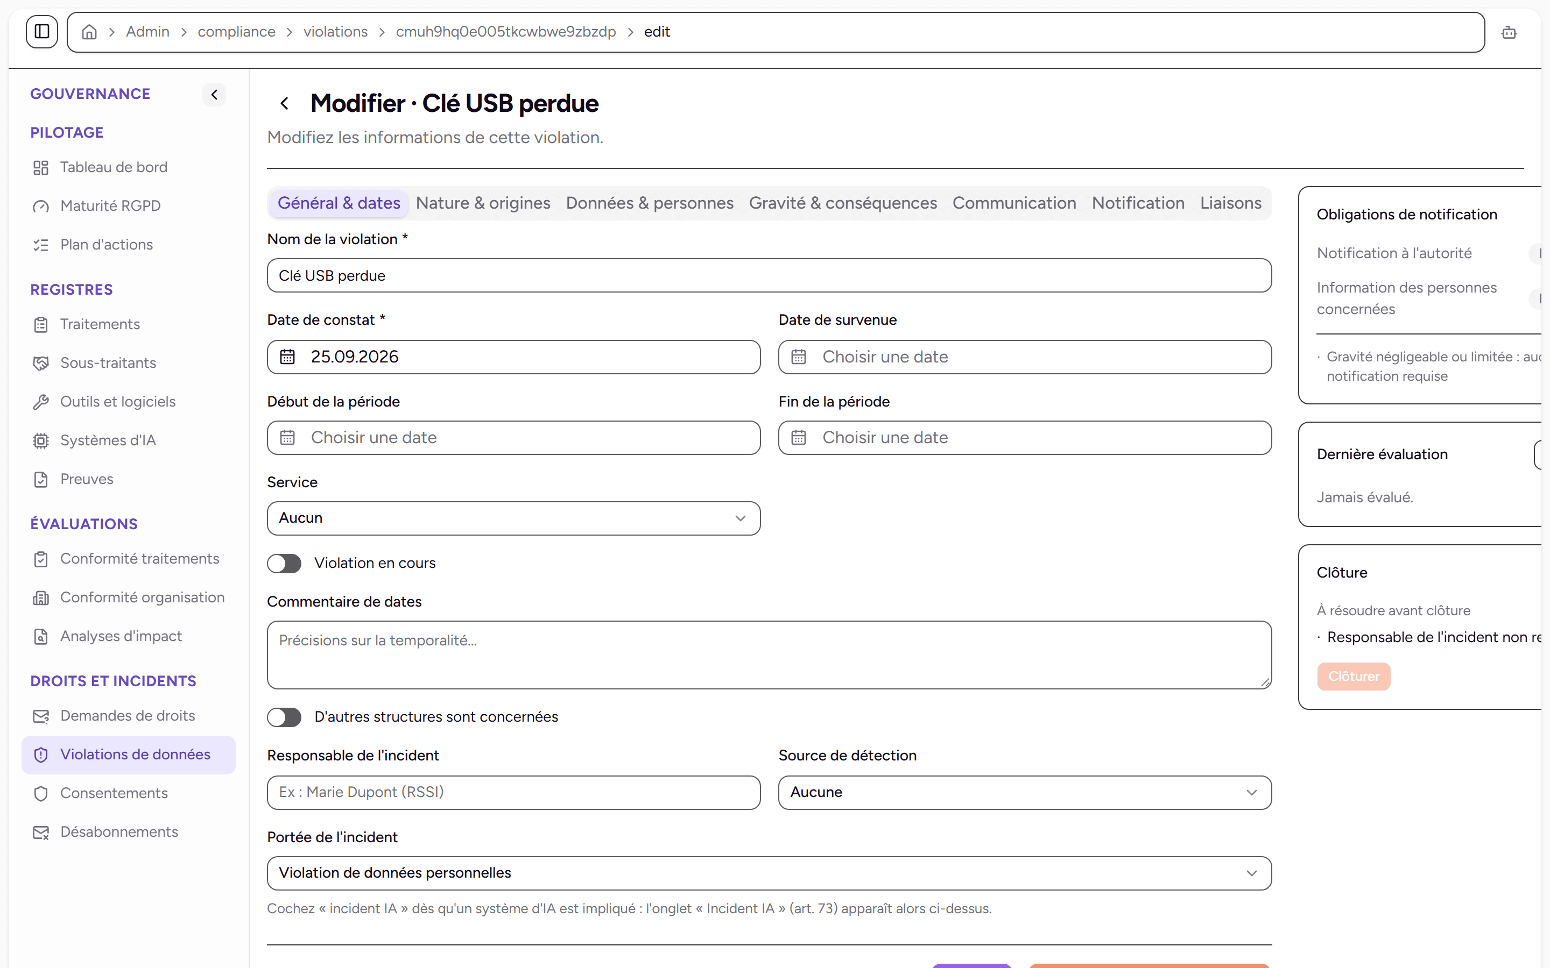The image size is (1550, 968).
Task: Open Demandes de droits mail icon
Action: point(41,716)
